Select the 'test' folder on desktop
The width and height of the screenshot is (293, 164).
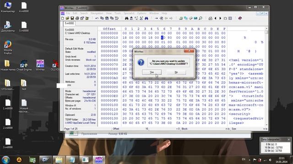[x=24, y=85]
